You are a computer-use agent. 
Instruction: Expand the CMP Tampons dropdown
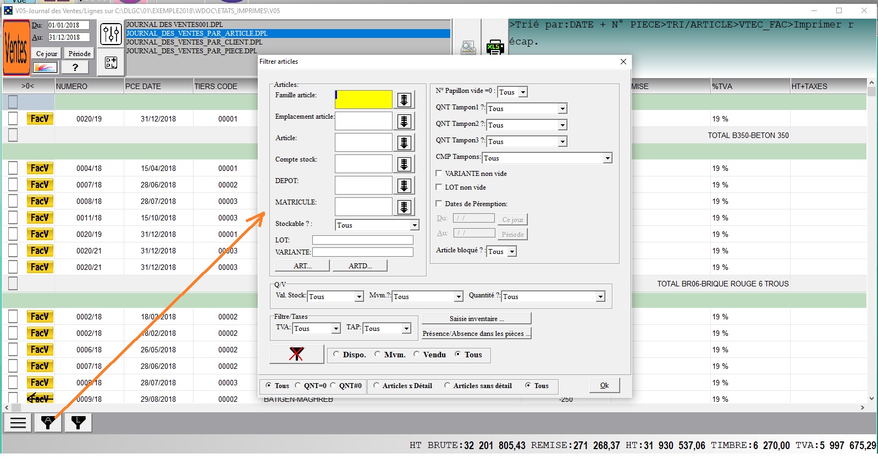click(608, 158)
